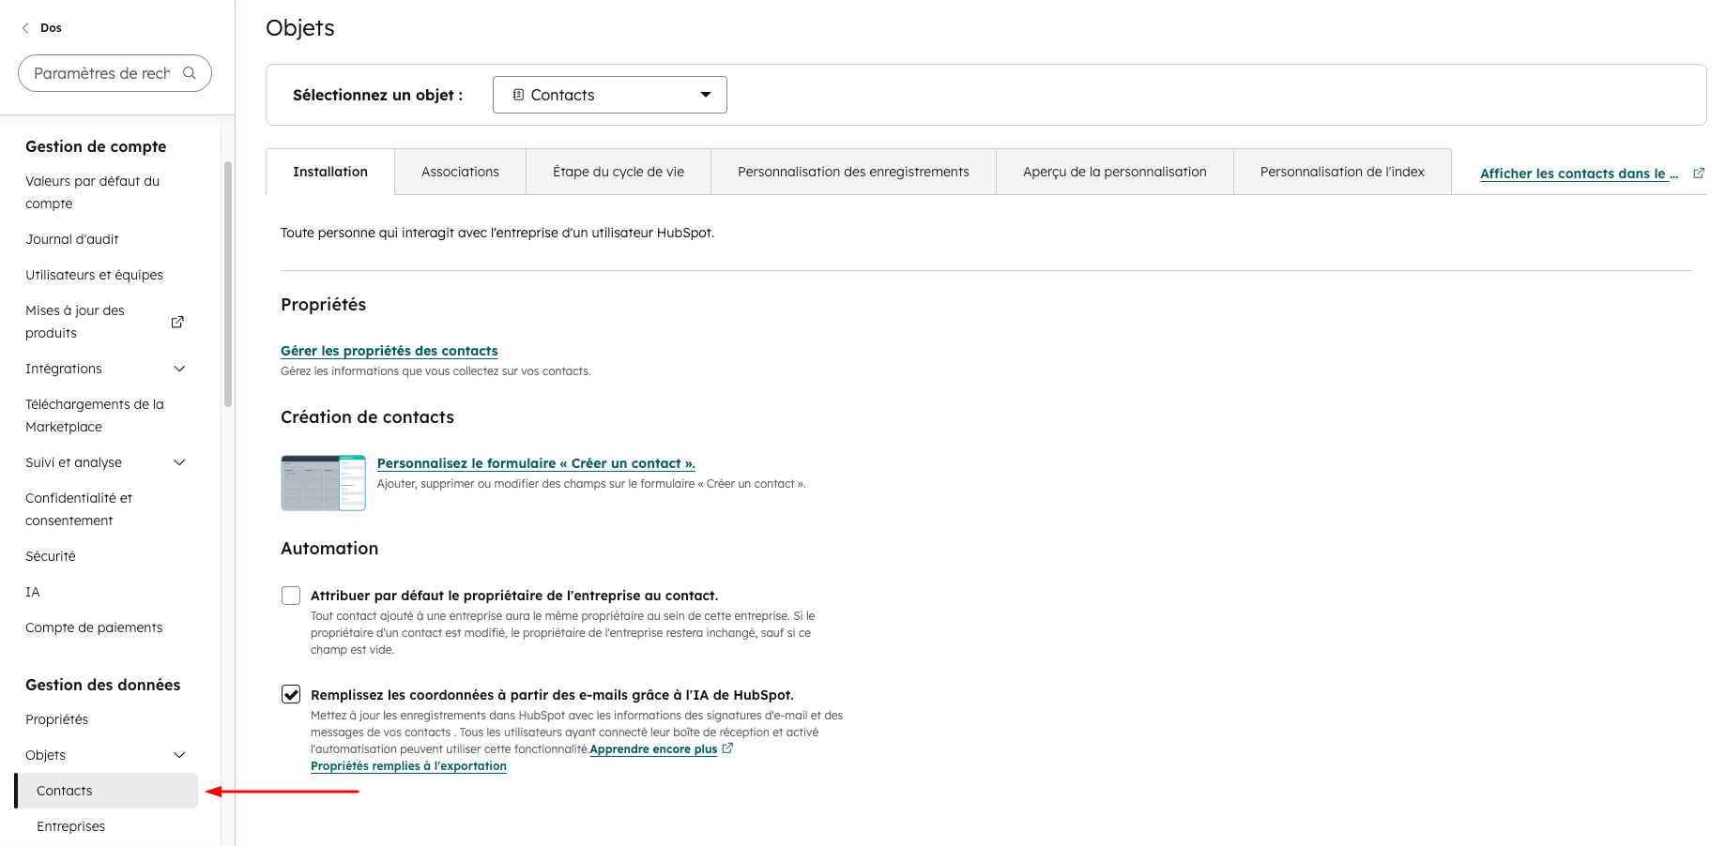Click the external link icon after Afficher les contacts

coord(1698,174)
